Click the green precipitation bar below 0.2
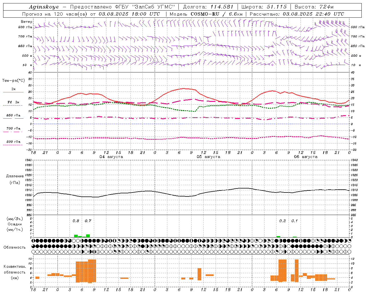Viewport: 366px width, 292px height. (278, 237)
